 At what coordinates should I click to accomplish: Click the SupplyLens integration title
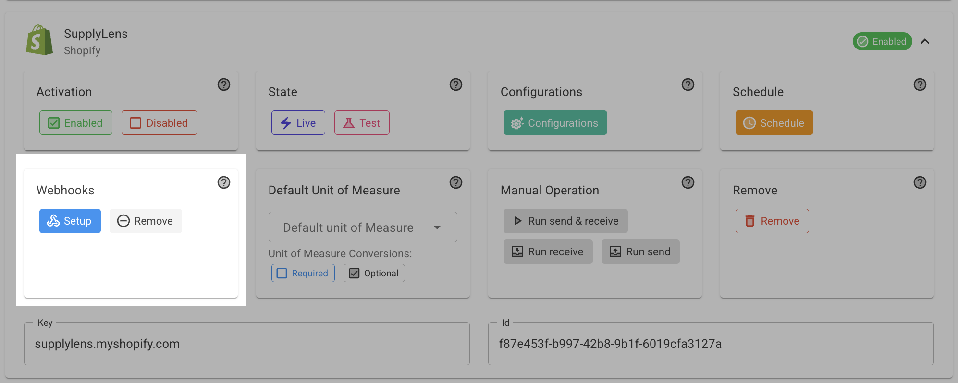(96, 34)
